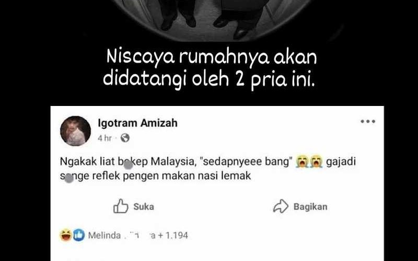Click the post text starting with Ngakak

208,169
